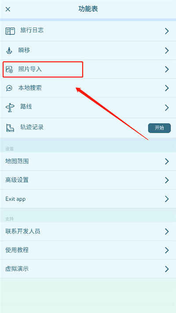176x313 pixels.
Task: Tap the 轨迹记录 boot icon
Action: [10, 128]
